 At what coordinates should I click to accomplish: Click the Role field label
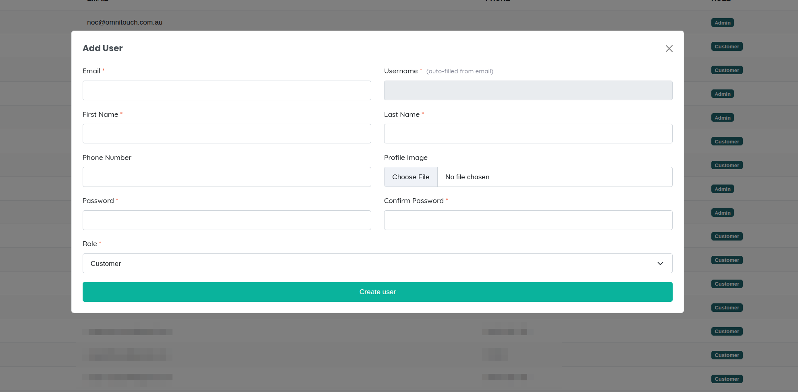89,244
